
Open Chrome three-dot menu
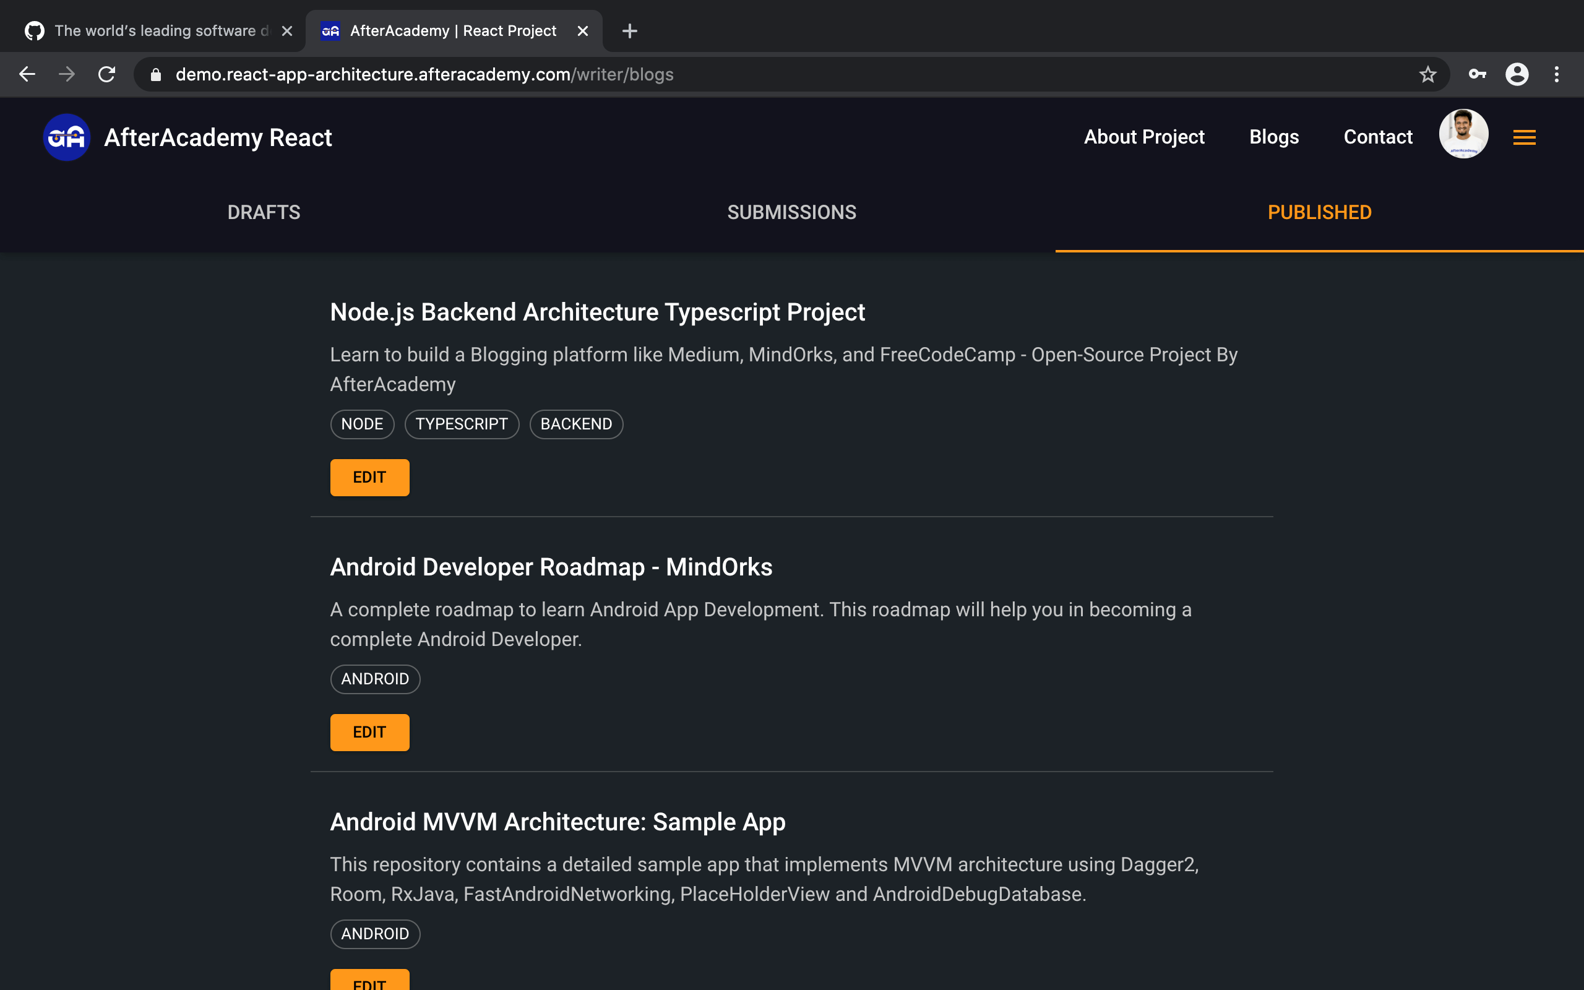(x=1557, y=75)
